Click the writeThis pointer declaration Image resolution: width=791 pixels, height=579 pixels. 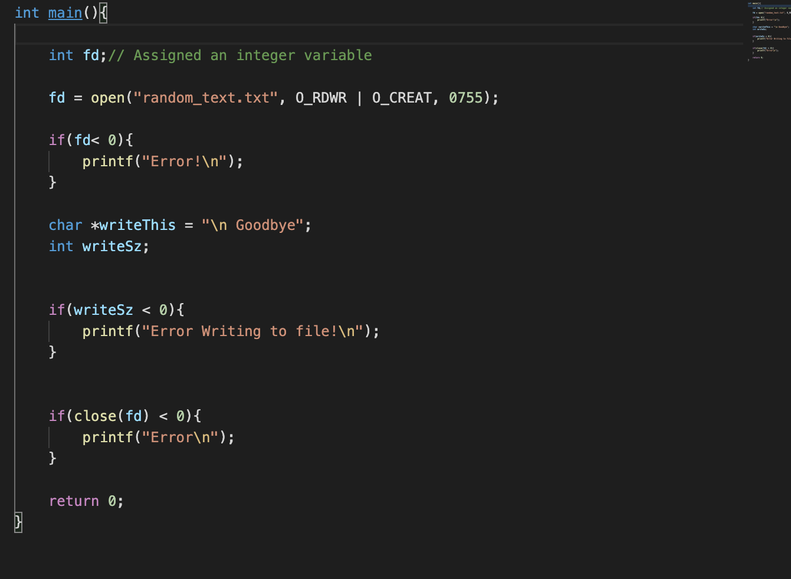pyautogui.click(x=137, y=225)
